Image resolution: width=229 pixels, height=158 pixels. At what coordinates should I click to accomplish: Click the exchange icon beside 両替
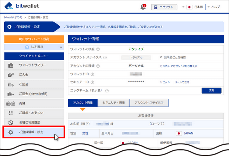click(x=11, y=104)
